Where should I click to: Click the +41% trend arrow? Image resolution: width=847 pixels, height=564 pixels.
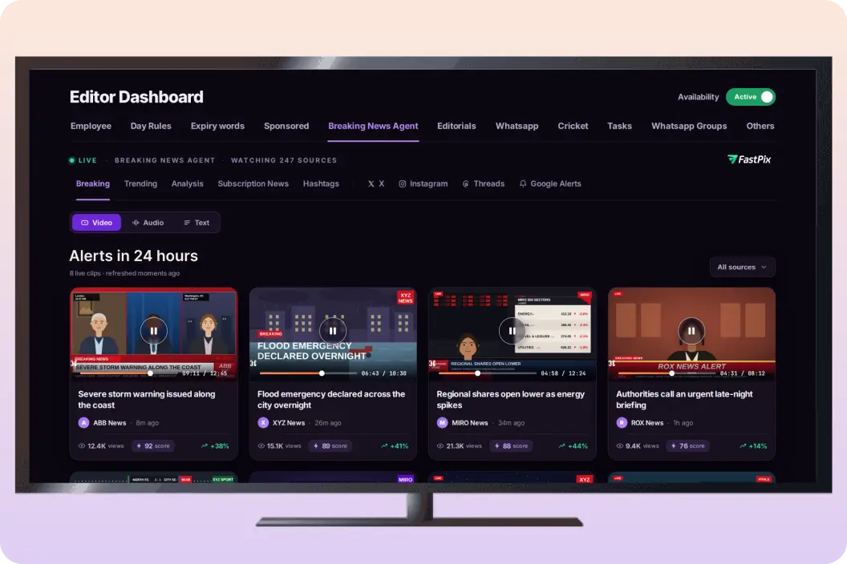tap(384, 445)
